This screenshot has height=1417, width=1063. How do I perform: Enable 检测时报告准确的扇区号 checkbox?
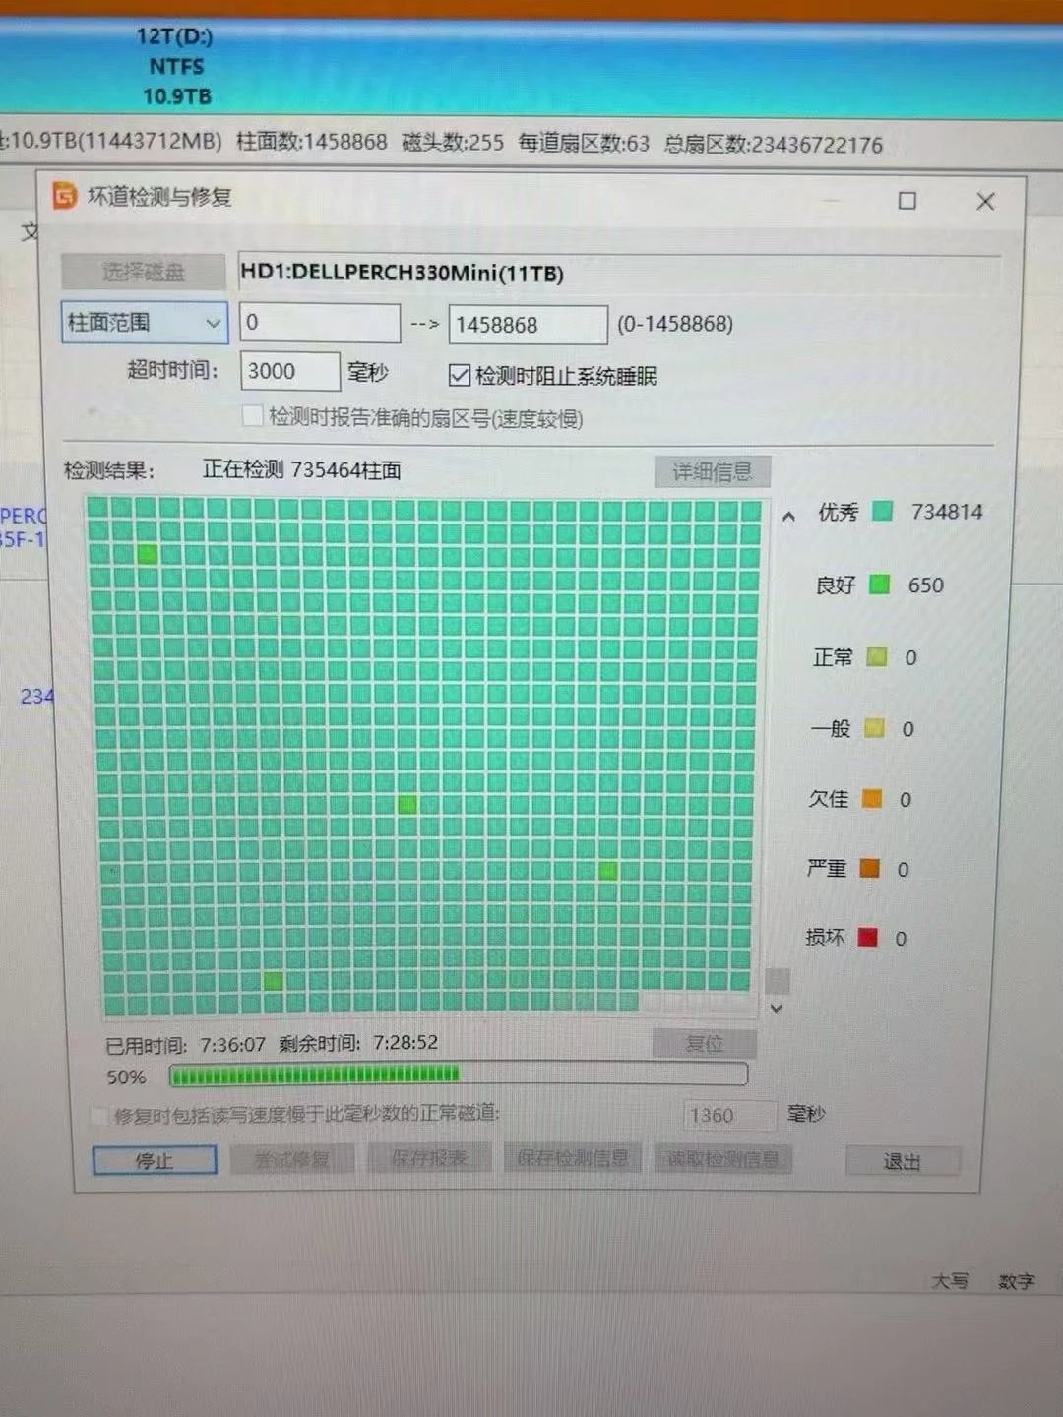coord(253,416)
